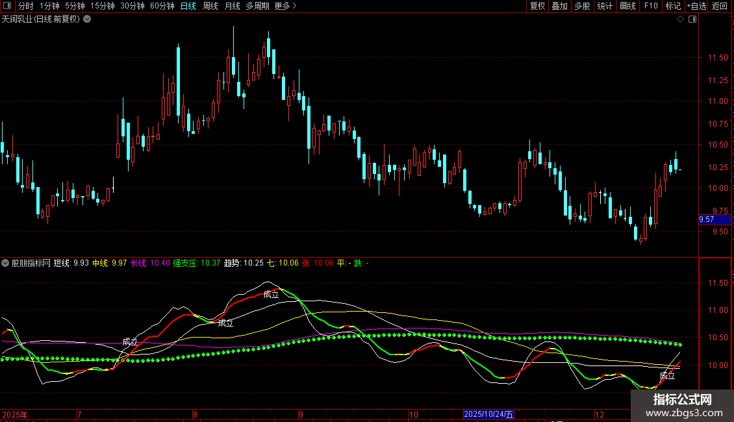734x422 pixels.
Task: Click the 返回 back button
Action: (x=720, y=6)
